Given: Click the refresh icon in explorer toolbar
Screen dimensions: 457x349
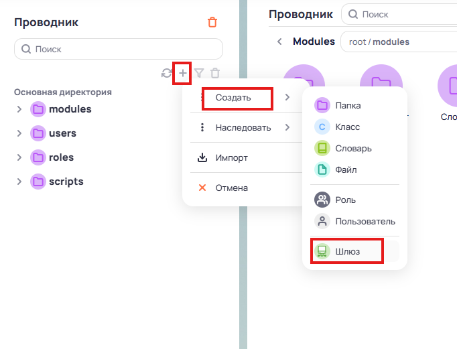Looking at the screenshot, I should [x=167, y=73].
